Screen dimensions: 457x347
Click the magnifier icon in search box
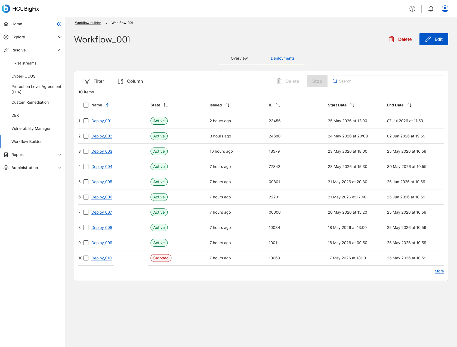coord(335,81)
